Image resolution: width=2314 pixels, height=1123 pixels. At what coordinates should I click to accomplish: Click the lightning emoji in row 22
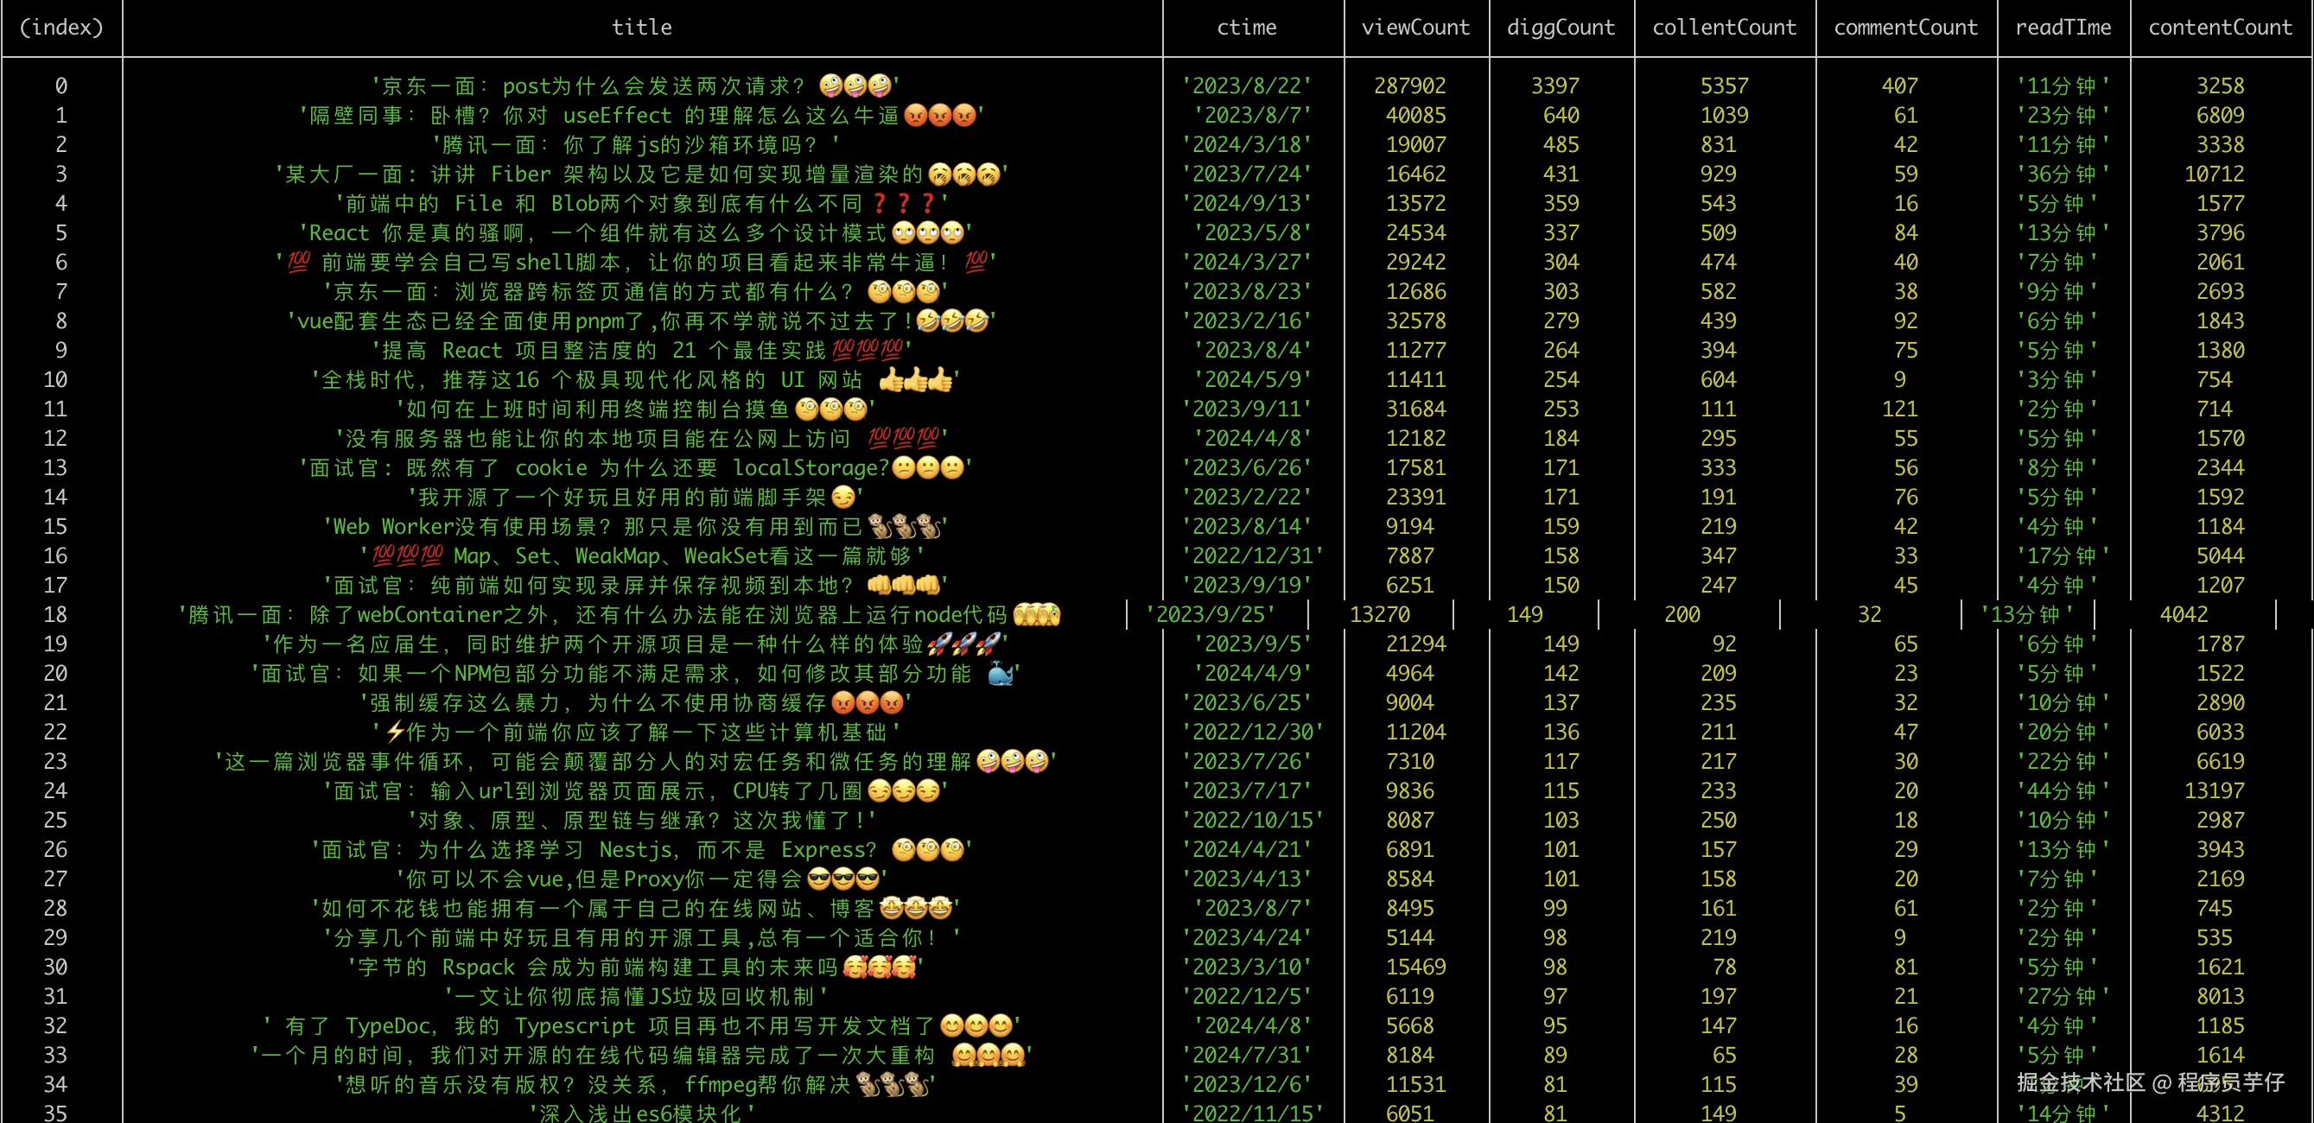coord(395,733)
